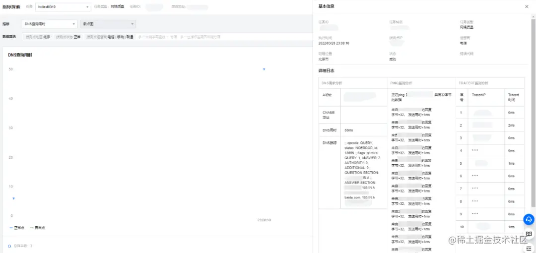Select the blue circle icon beside the sample count

pos(9,246)
